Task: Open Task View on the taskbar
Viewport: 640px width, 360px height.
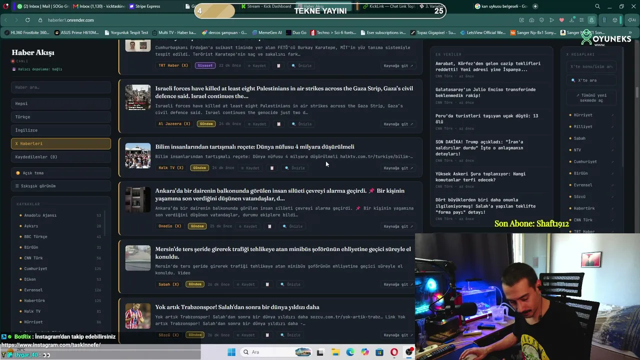Action: [x=320, y=352]
